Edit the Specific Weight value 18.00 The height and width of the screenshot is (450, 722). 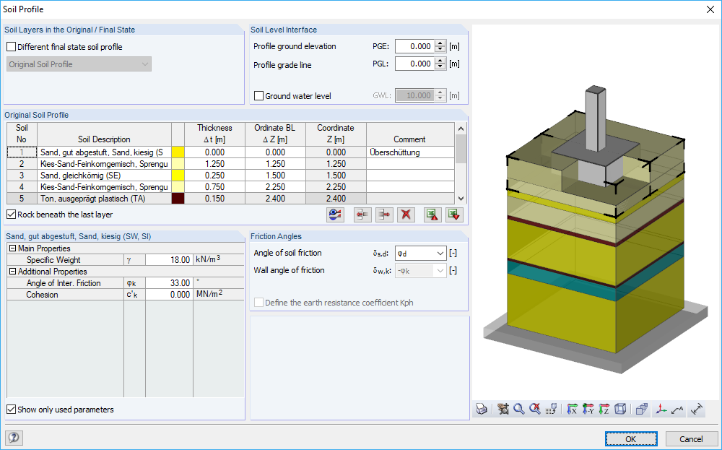pos(169,260)
